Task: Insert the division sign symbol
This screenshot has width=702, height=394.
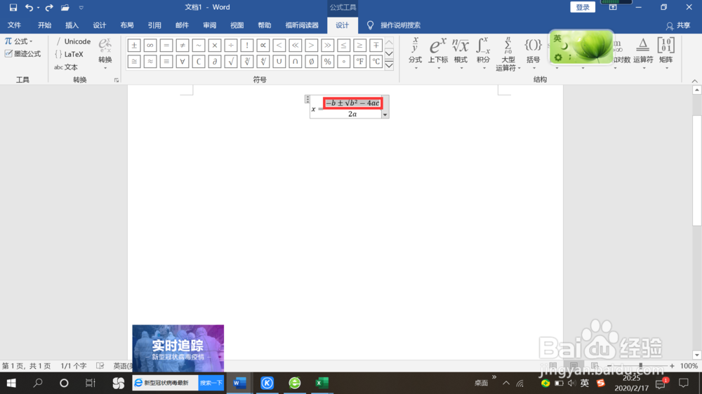Action: click(230, 45)
